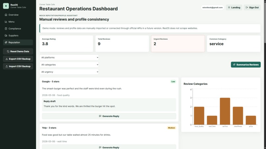Click the smash burger review text
This screenshot has height=149, width=266.
pos(82,88)
